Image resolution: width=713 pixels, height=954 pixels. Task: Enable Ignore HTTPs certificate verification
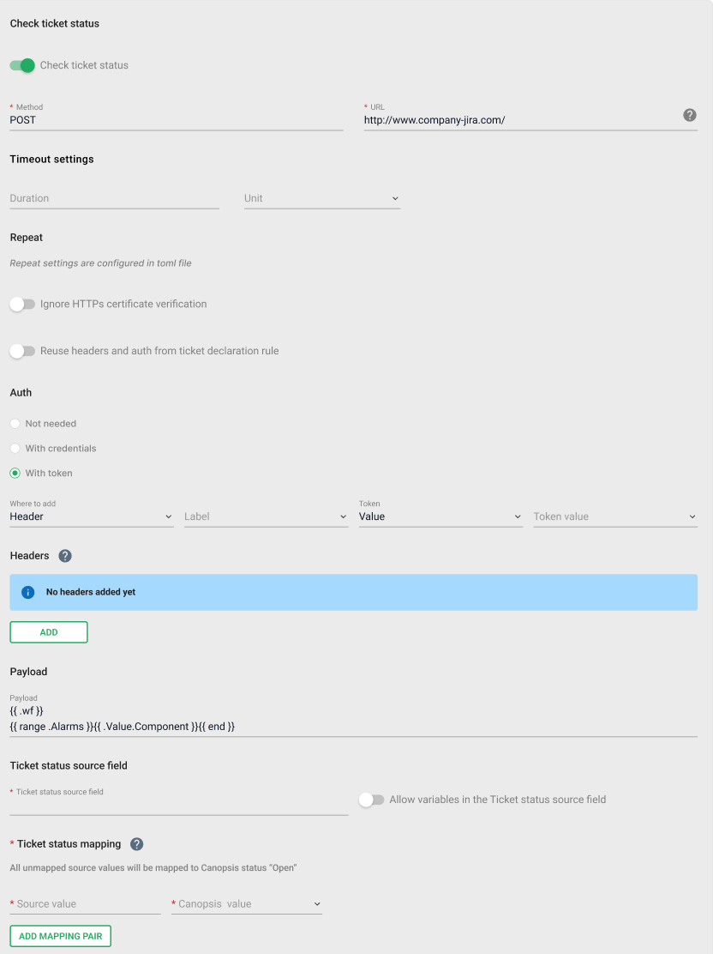click(23, 304)
